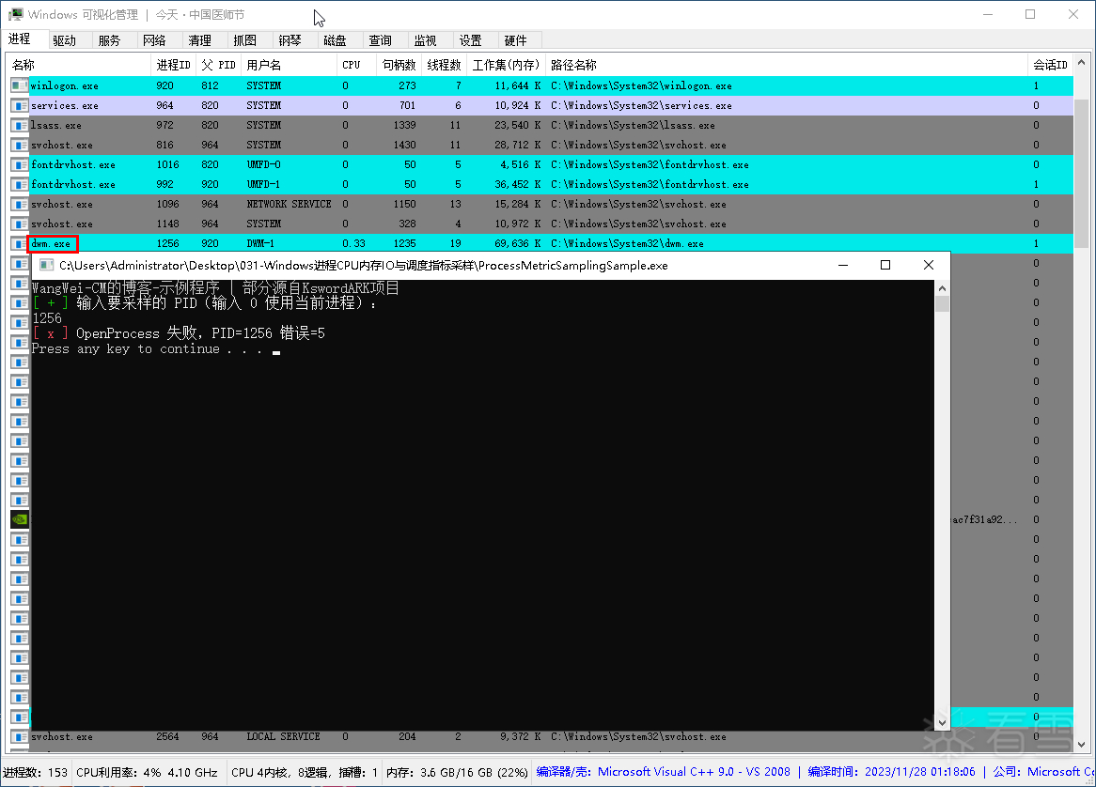1096x787 pixels.
Task: Select the services.exe process name
Action: [x=64, y=105]
